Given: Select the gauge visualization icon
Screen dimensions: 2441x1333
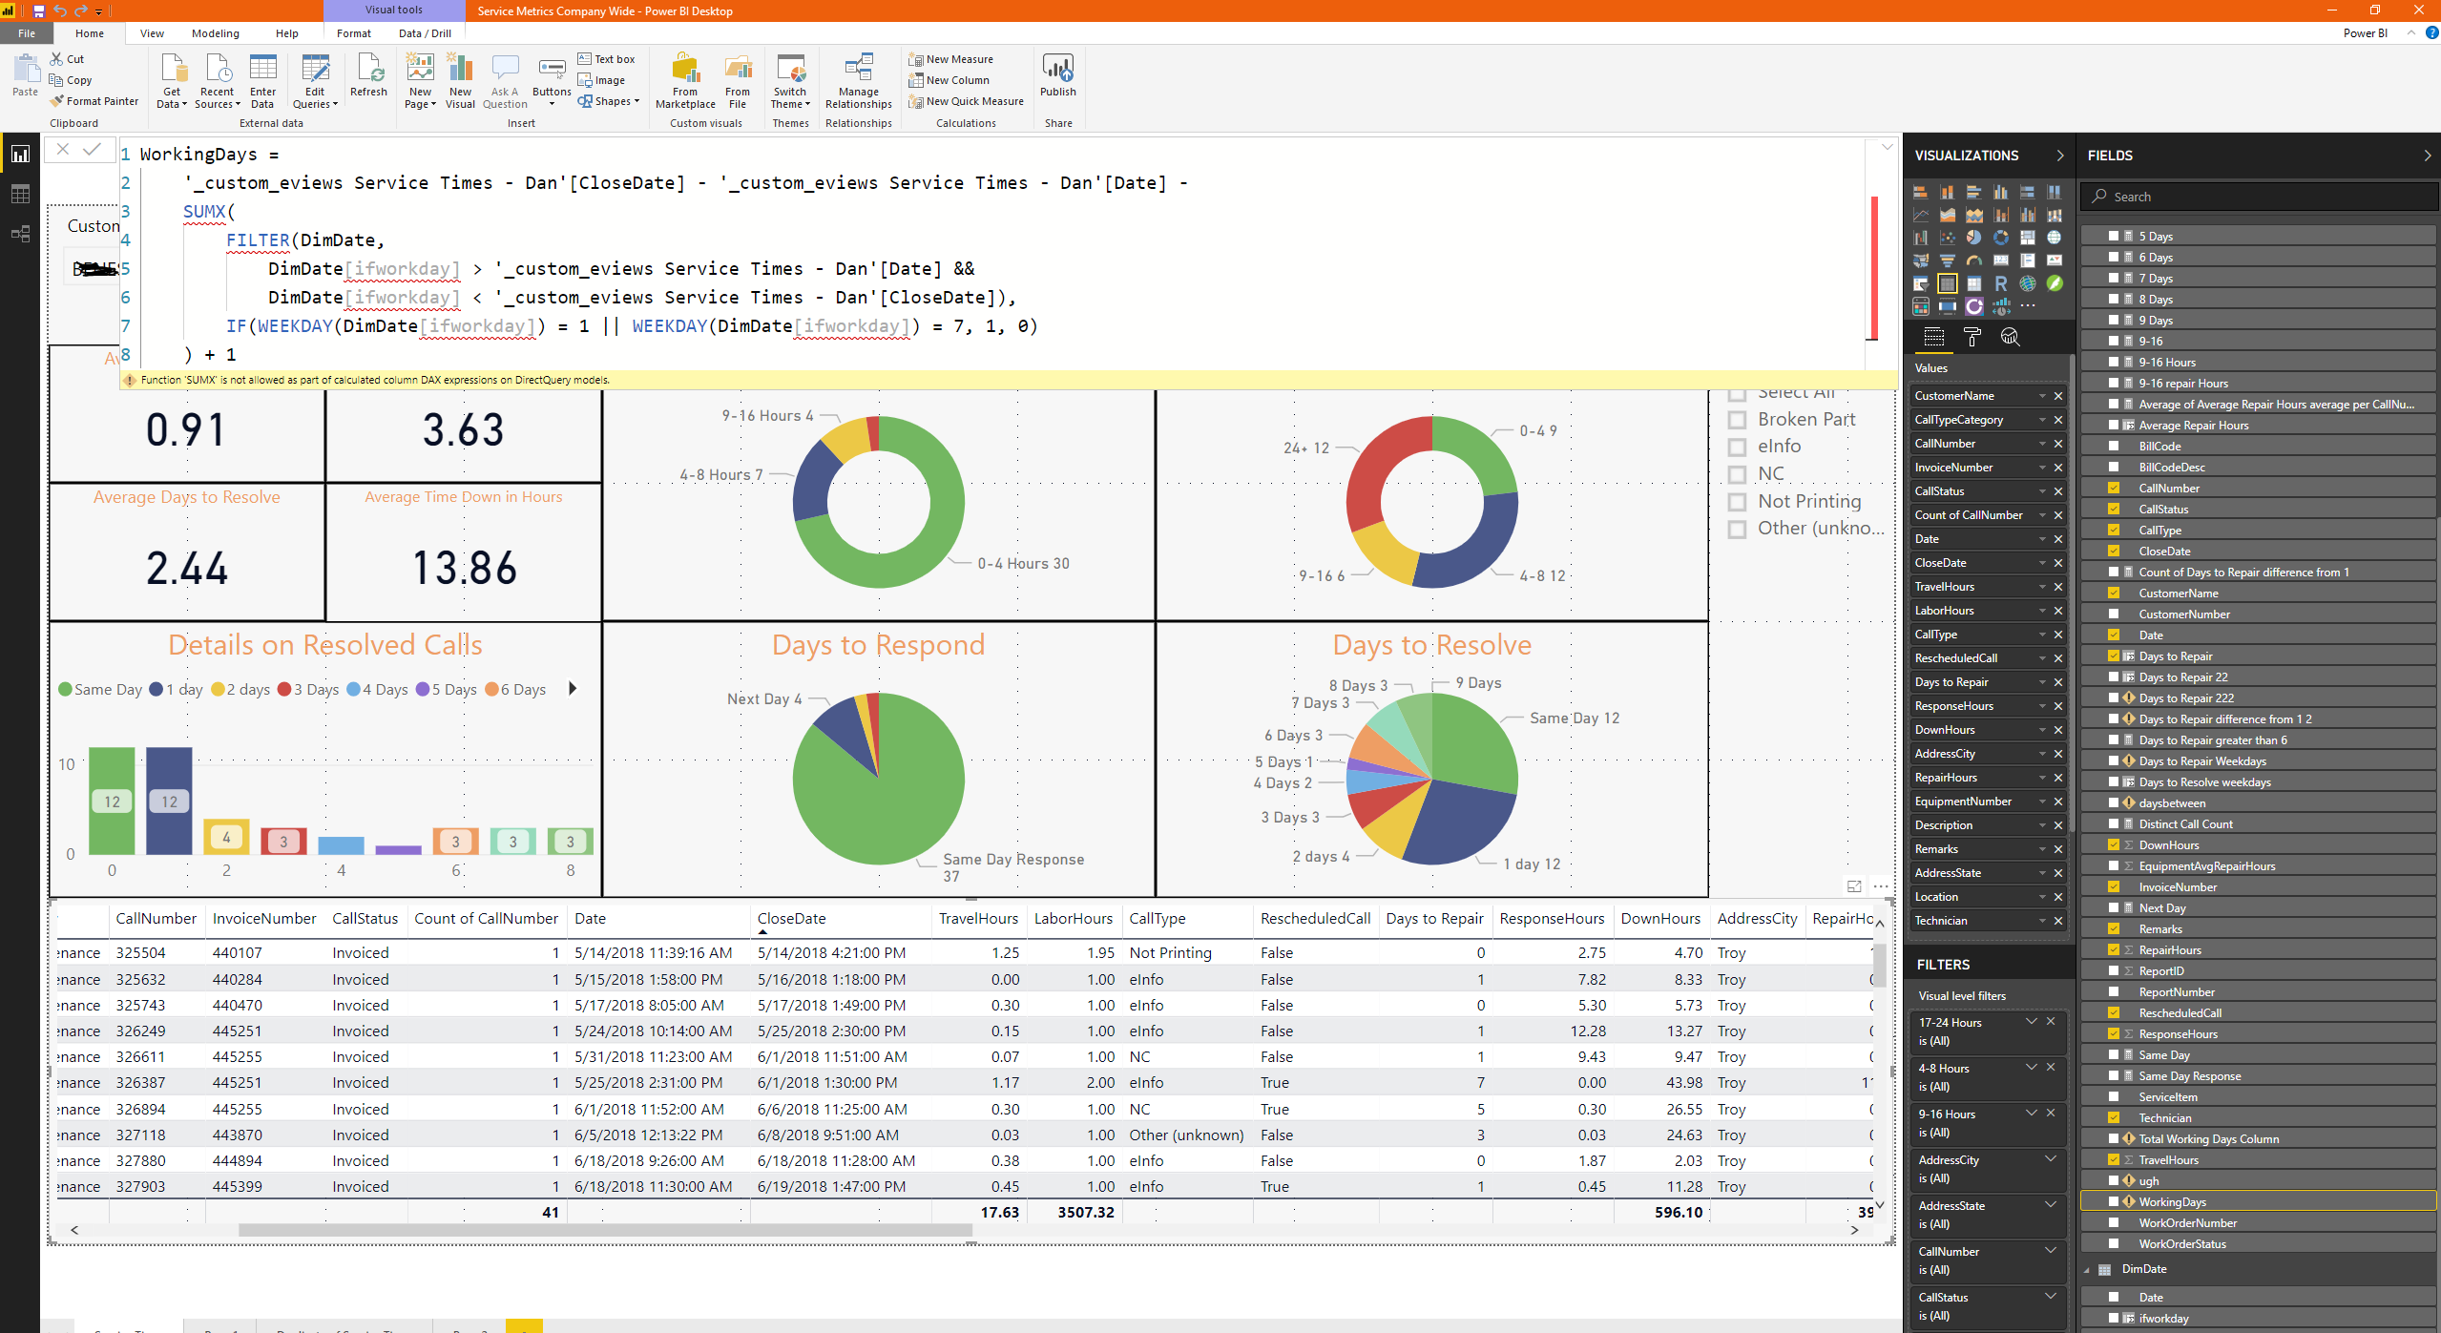Looking at the screenshot, I should [1974, 260].
